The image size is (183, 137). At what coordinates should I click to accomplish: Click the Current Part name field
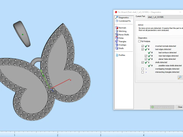[165, 17]
